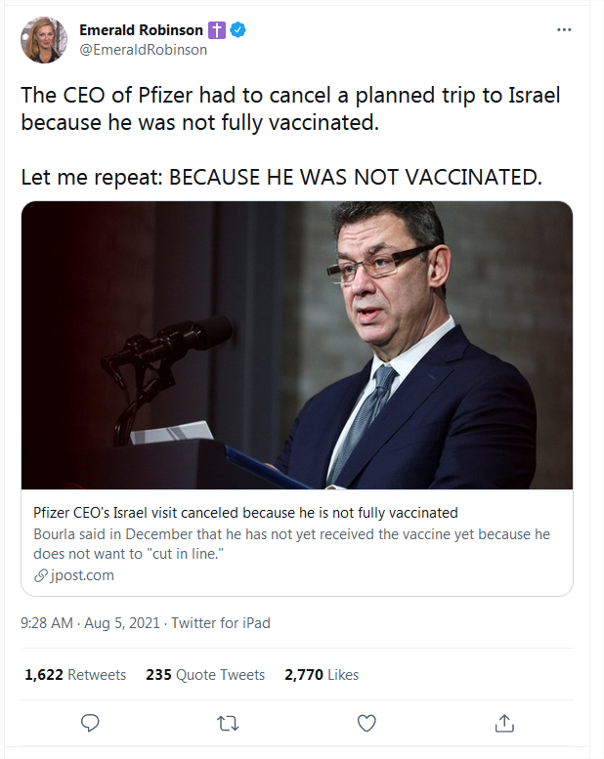604x759 pixels.
Task: Click the jpost.com source link
Action: point(82,575)
